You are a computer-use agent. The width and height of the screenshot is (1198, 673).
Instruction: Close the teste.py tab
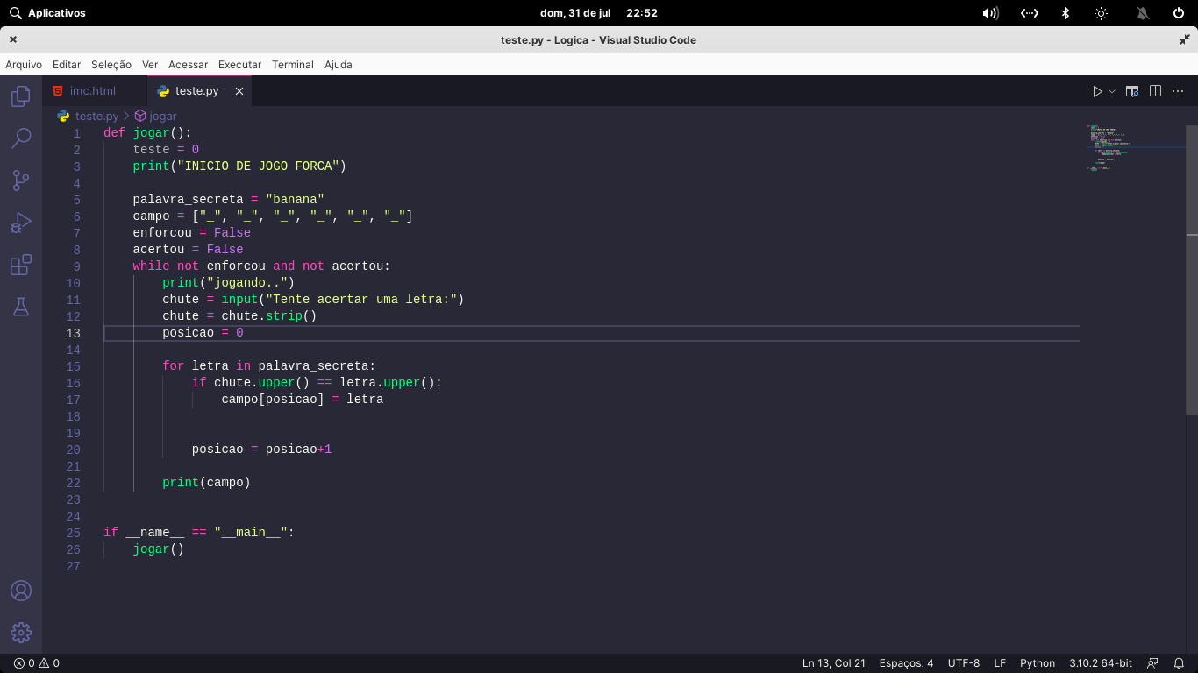click(239, 91)
